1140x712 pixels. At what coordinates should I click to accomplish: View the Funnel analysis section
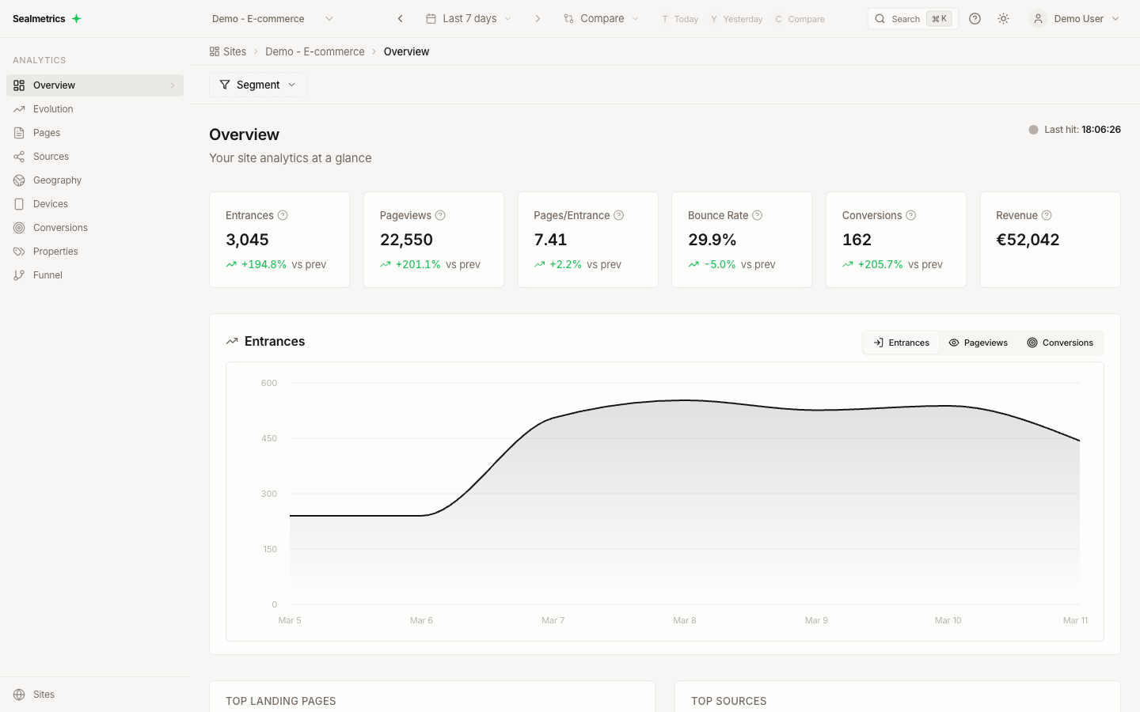click(x=48, y=275)
